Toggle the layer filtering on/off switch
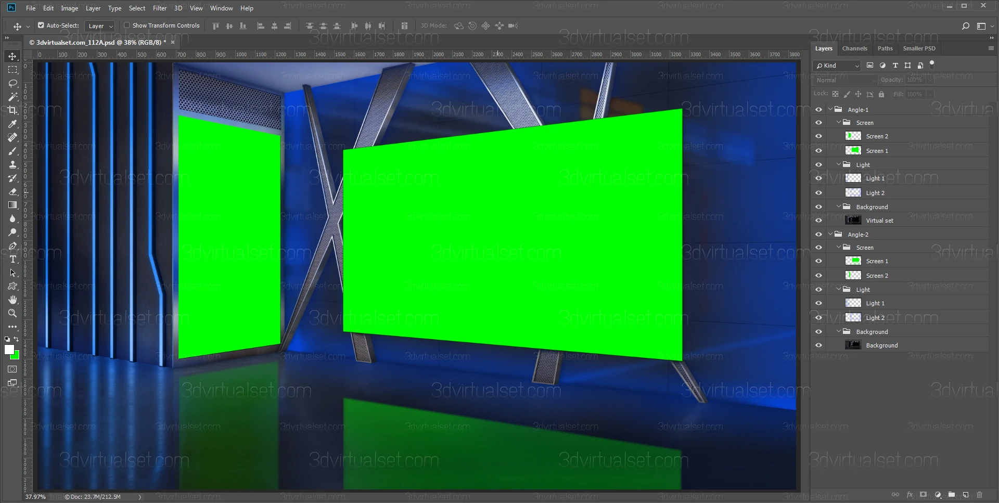The image size is (999, 503). (932, 65)
